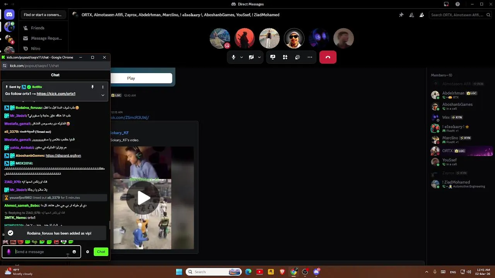Click the Chrome popout address bar URL

tap(34, 66)
